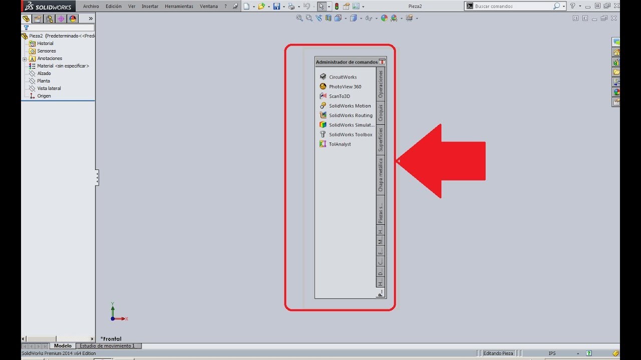Open the IPS unit system dropdown
The image size is (641, 360).
pos(578,353)
